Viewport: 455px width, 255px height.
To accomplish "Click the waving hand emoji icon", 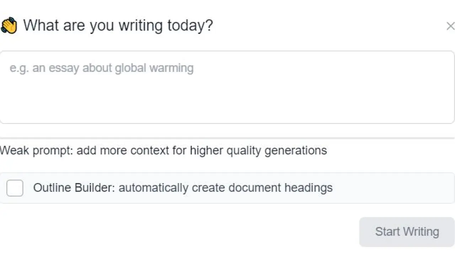I will (x=9, y=26).
